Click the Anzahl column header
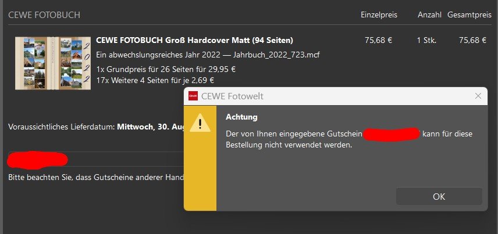The image size is (498, 234). tap(429, 15)
